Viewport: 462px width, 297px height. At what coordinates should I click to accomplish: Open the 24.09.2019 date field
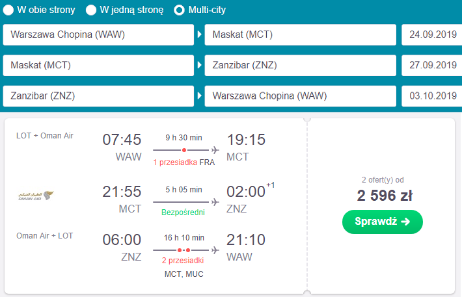(431, 34)
